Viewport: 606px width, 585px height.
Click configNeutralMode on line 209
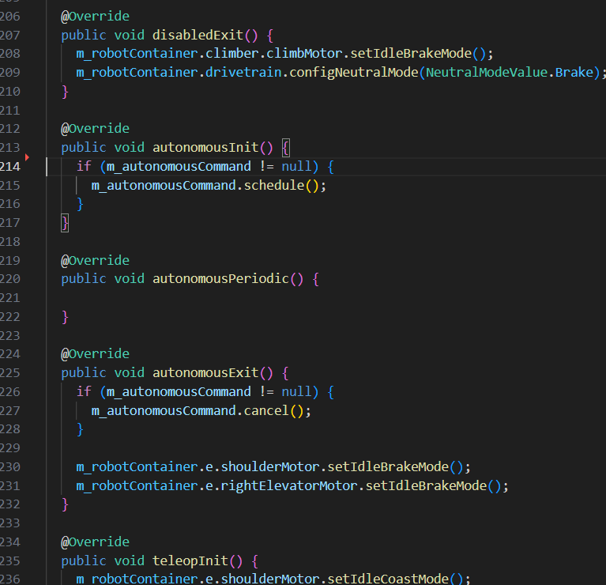click(354, 72)
